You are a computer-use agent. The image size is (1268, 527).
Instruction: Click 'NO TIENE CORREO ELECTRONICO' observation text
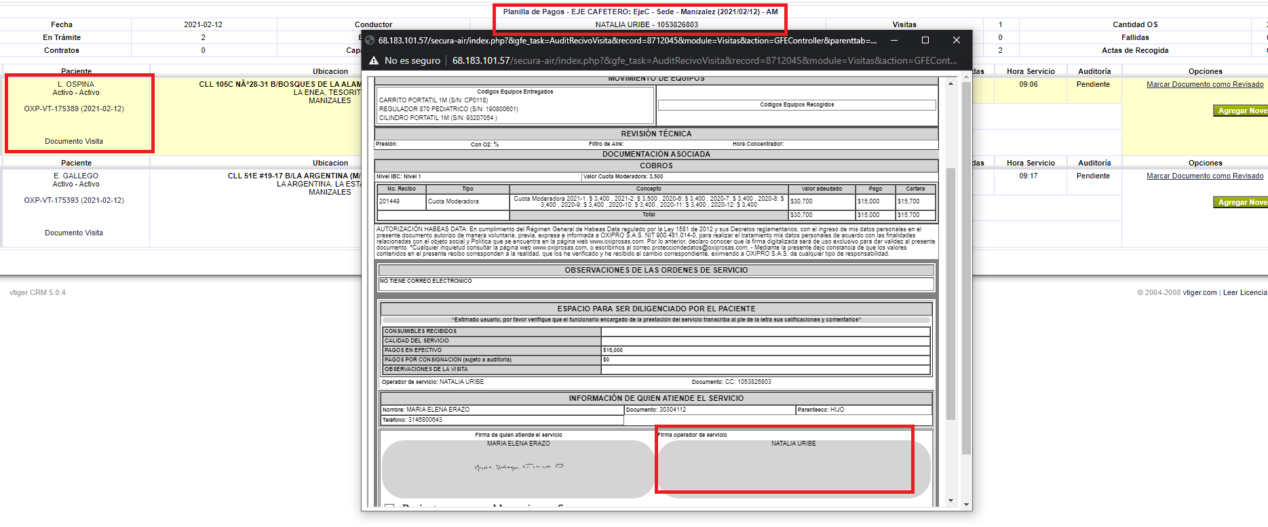(425, 281)
